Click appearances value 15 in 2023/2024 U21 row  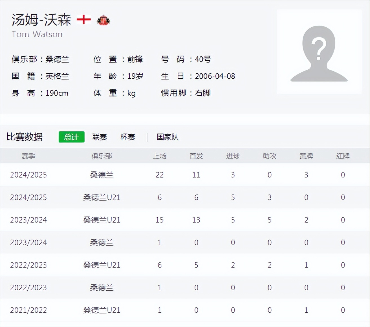pos(160,220)
